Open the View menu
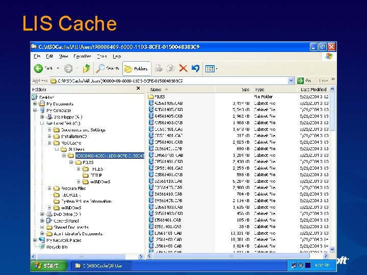367x275 pixels. [63, 57]
